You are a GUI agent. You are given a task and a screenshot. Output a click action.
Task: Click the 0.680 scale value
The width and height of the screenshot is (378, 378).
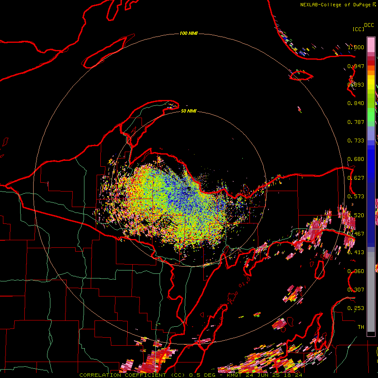click(356, 159)
